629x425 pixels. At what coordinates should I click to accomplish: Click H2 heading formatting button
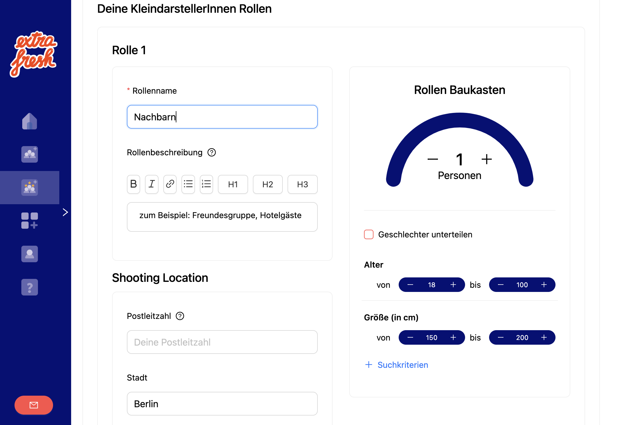point(268,184)
